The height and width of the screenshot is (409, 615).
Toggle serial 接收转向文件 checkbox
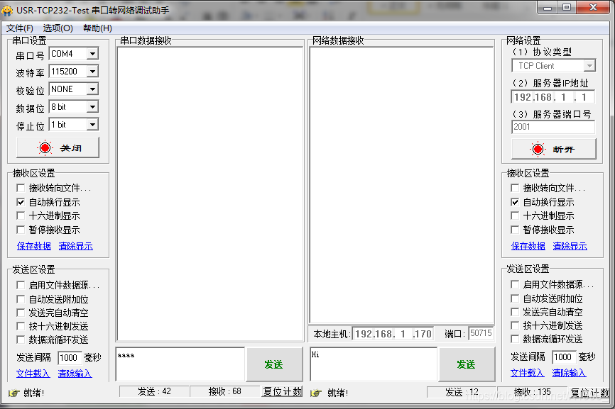click(21, 189)
